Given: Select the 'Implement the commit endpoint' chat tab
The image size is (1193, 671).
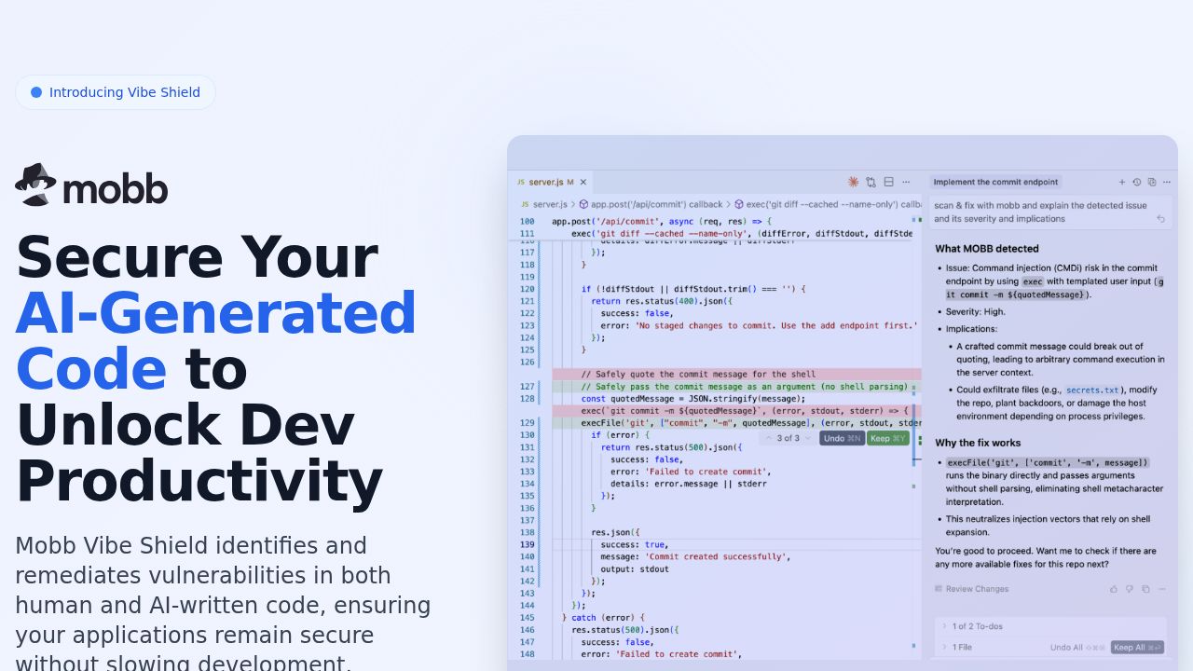Looking at the screenshot, I should (995, 182).
